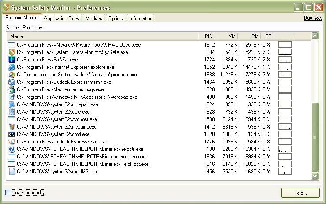The height and width of the screenshot is (204, 326).
Task: Click the helpsvc.exe window icon
Action: [x=11, y=156]
